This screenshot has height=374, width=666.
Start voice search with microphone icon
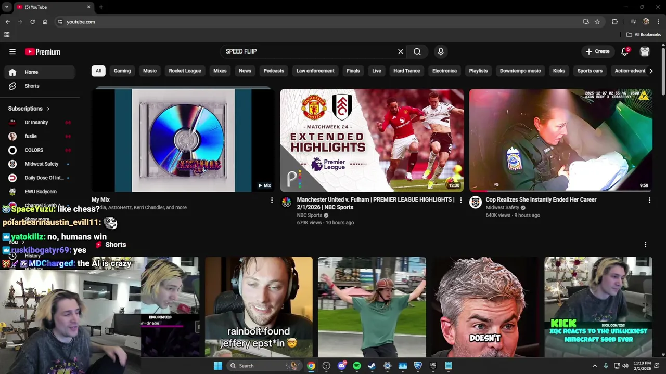(x=441, y=51)
